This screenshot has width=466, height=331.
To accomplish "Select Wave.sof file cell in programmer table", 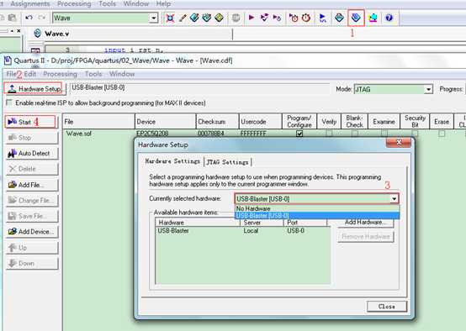I will click(79, 134).
